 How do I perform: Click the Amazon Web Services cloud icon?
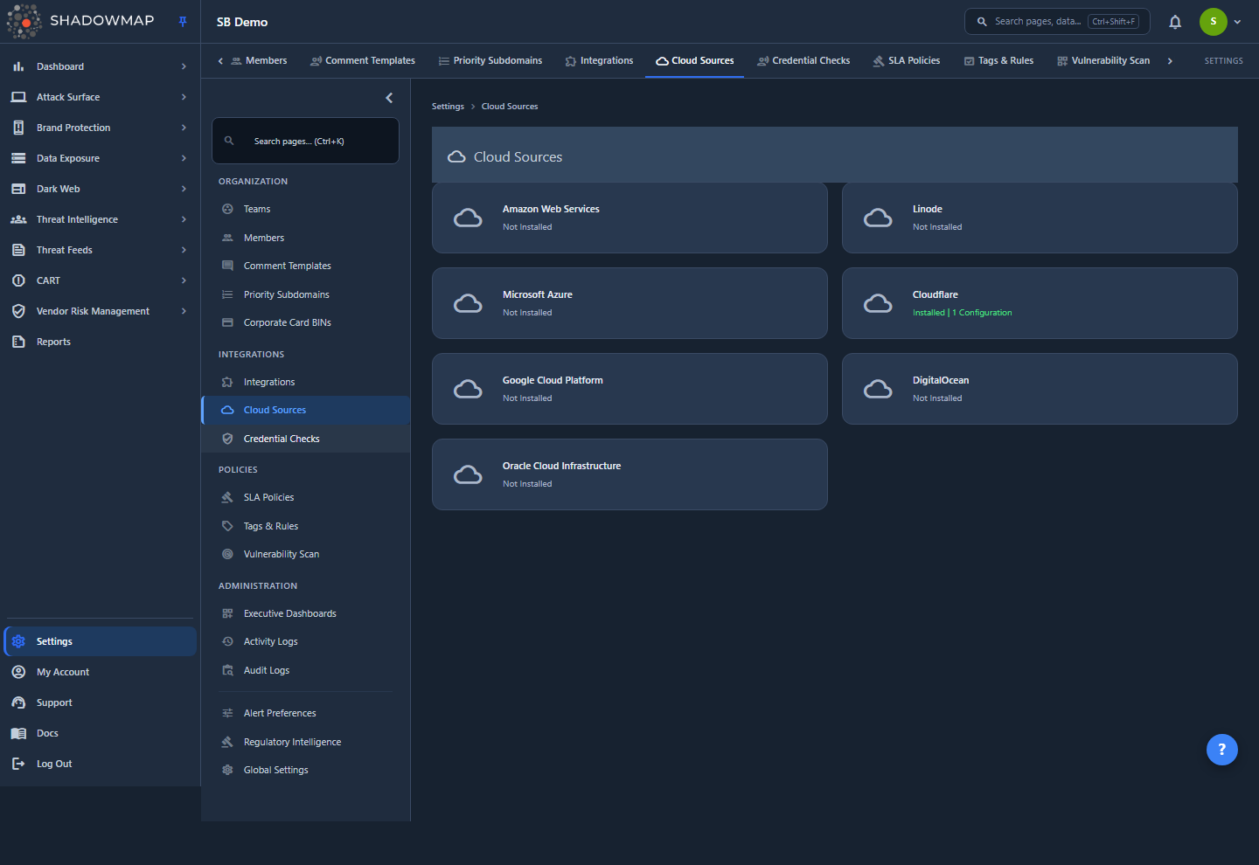click(468, 218)
